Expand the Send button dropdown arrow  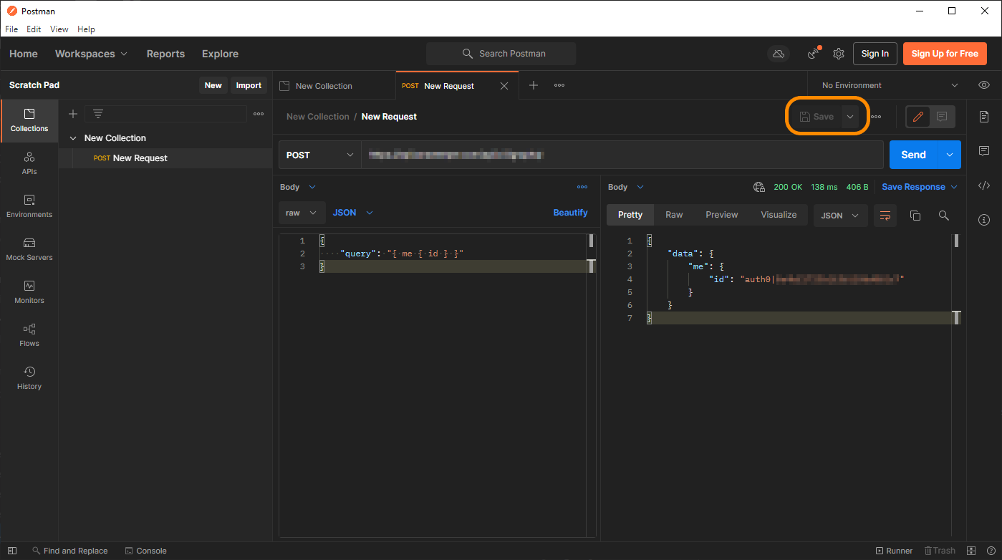tap(949, 155)
